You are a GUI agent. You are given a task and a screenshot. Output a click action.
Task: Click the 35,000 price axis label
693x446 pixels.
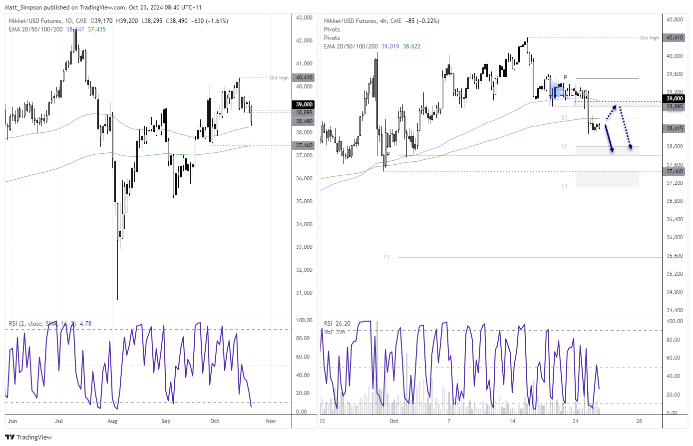[304, 201]
